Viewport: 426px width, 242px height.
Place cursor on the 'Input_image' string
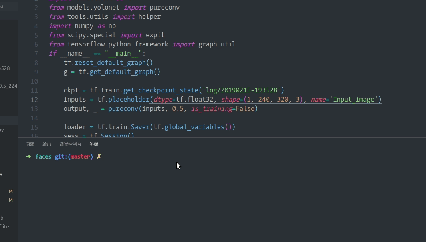pyautogui.click(x=354, y=100)
